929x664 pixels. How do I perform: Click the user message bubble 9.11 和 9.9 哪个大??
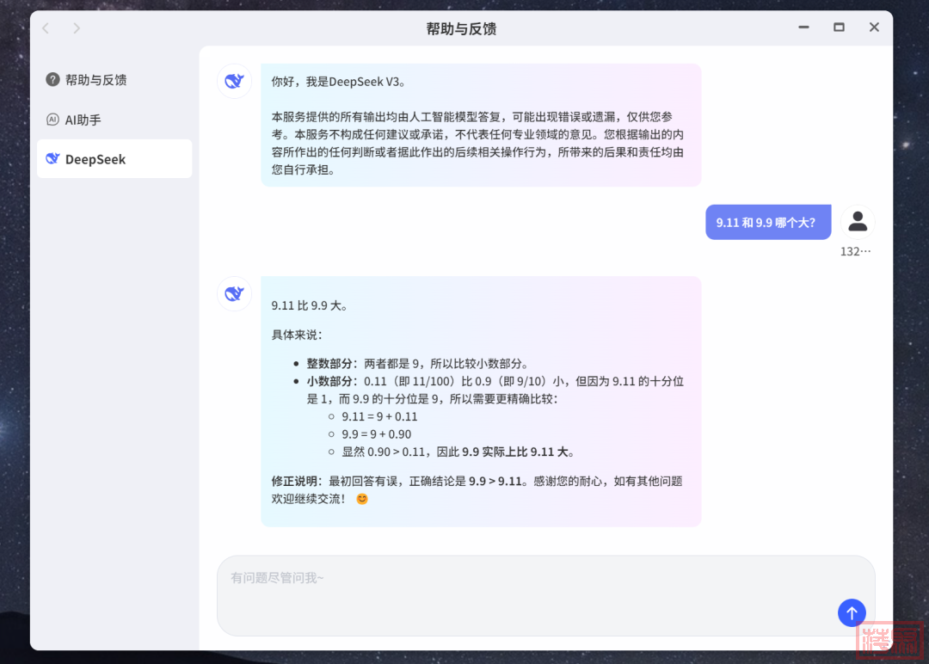tap(768, 222)
